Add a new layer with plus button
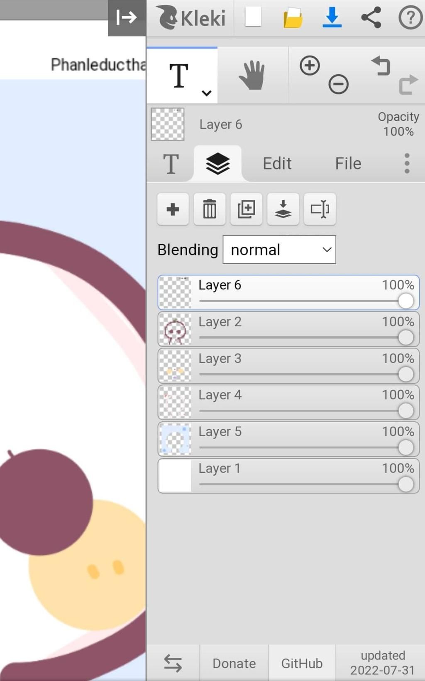This screenshot has height=681, width=425. 173,209
